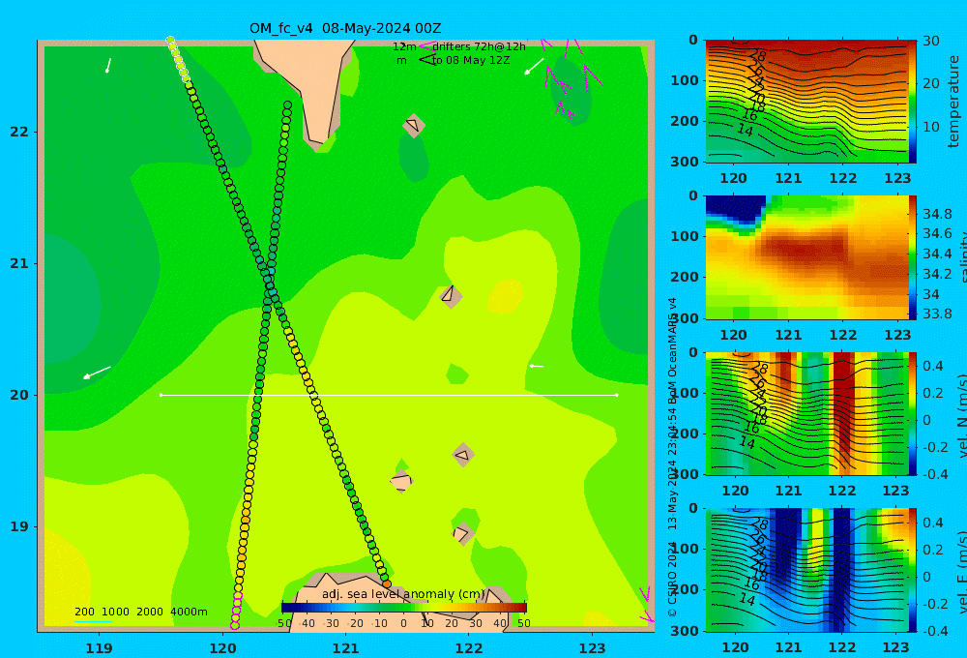
Task: Click the 'vel. N (m/s)' axis label
Action: (x=963, y=414)
